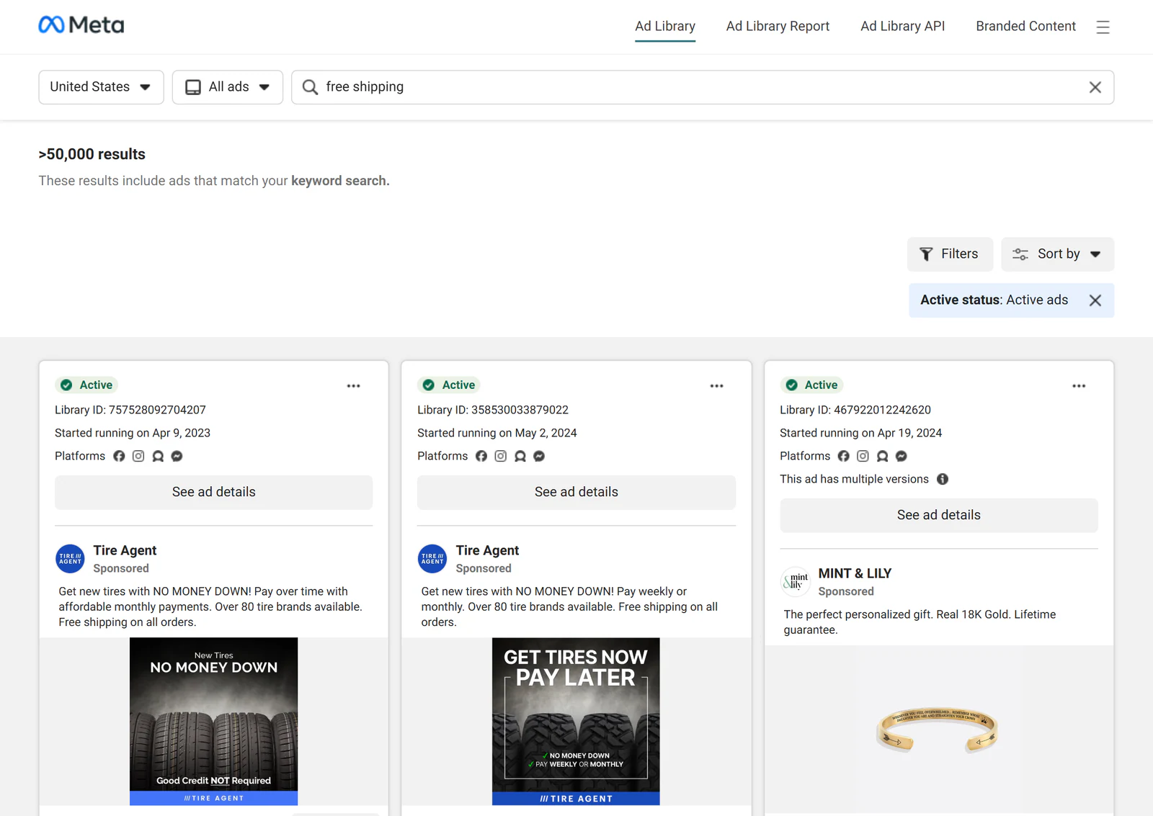Screen dimensions: 1153x816
Task: Go to Branded Content tab
Action: point(1025,27)
